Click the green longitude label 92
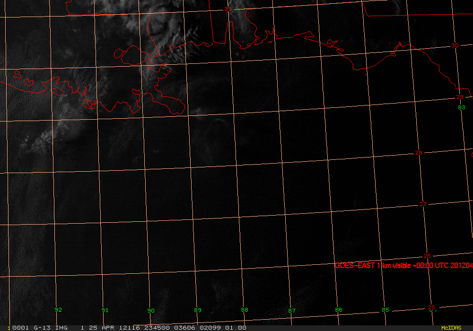The image size is (473, 331). click(x=58, y=310)
